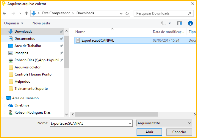
Task: Sort by Data de modificação column
Action: point(169,32)
